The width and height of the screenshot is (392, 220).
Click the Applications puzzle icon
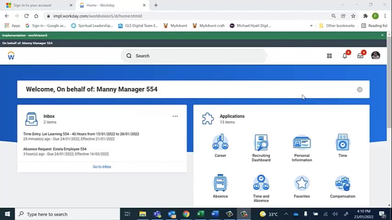(208, 119)
